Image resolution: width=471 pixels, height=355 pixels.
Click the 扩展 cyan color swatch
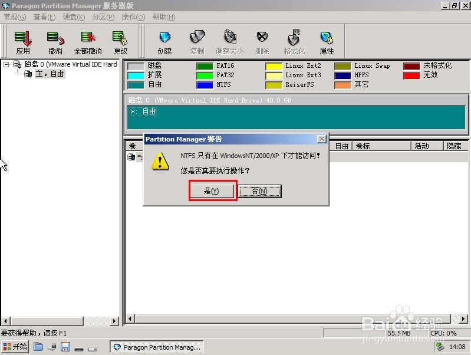click(x=136, y=75)
